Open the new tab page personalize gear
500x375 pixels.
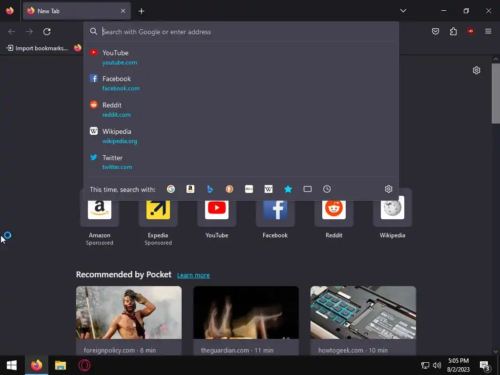(477, 70)
